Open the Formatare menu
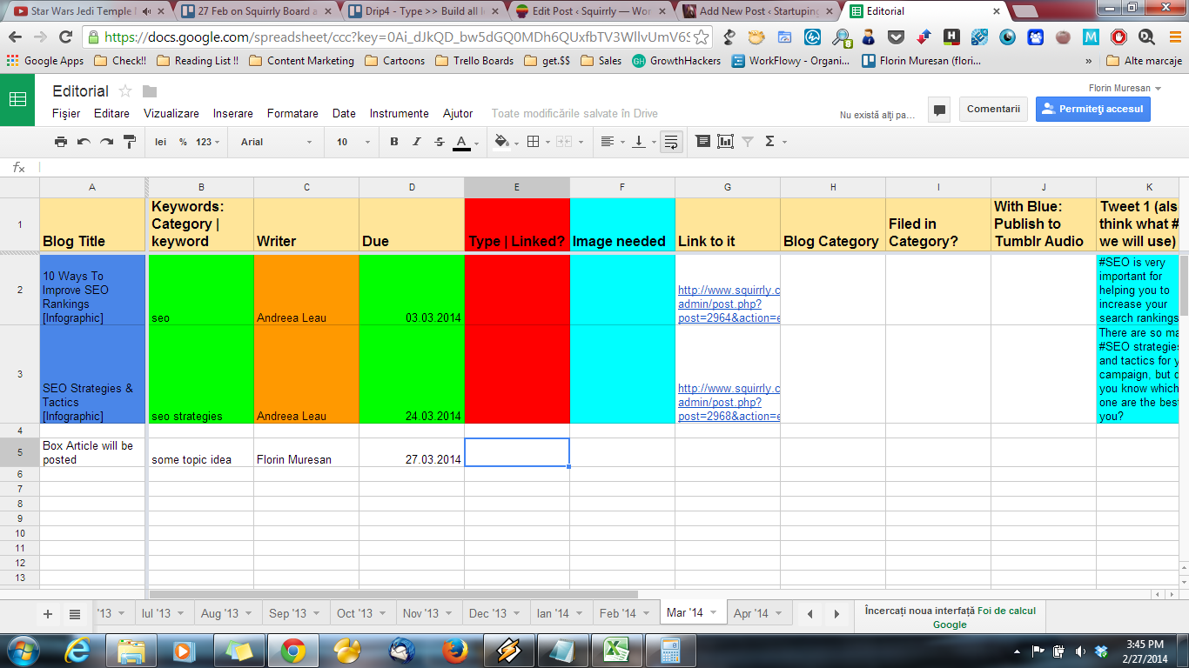The height and width of the screenshot is (668, 1189). click(292, 114)
